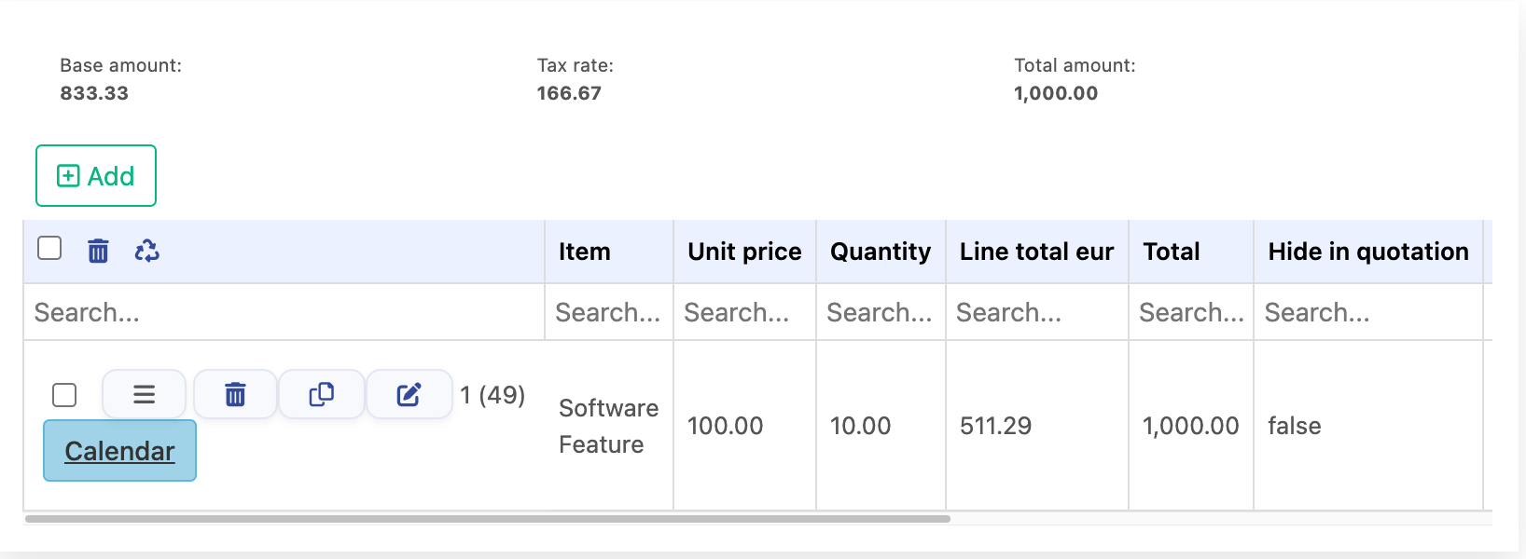Open the Calendar link
Viewport: 1526px width, 559px height.
[119, 450]
